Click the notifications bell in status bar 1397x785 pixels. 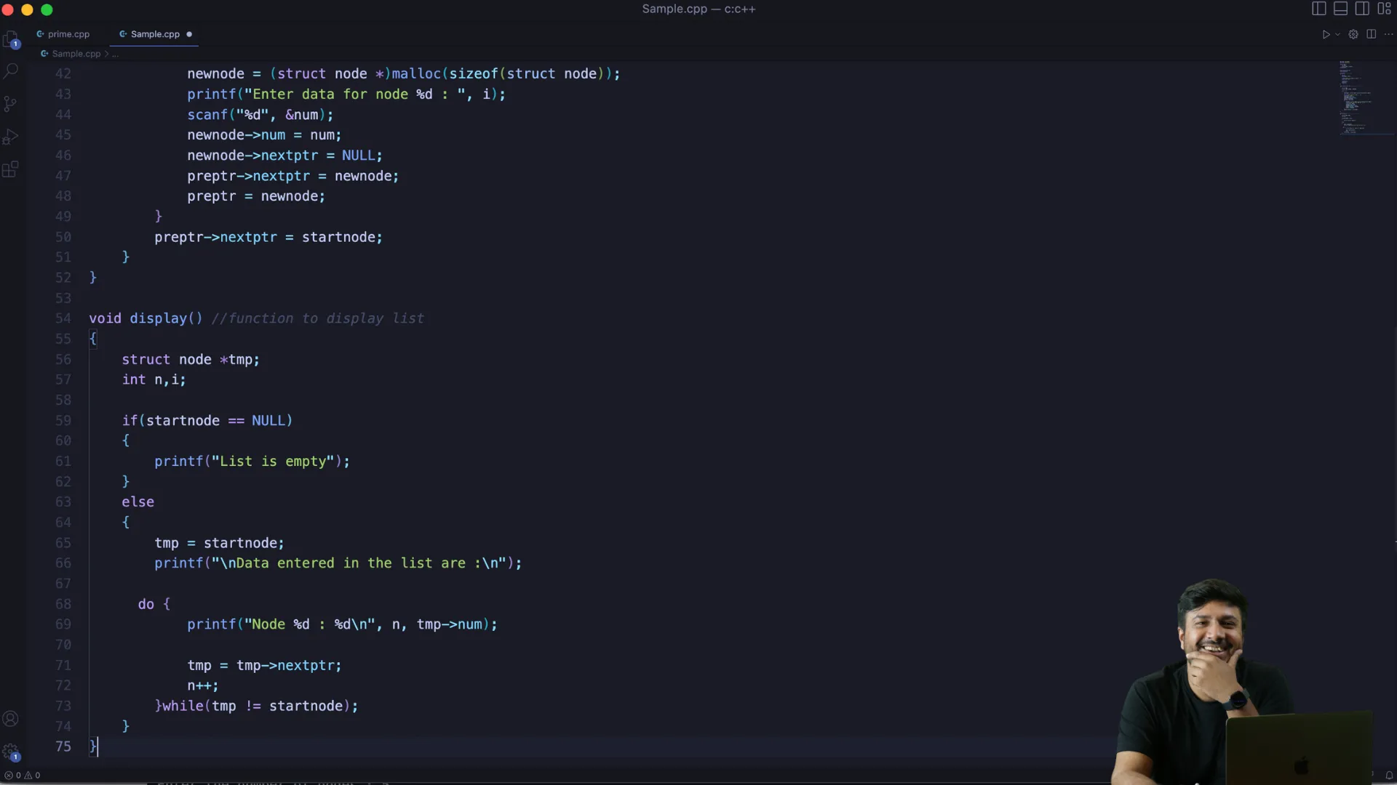coord(1389,775)
